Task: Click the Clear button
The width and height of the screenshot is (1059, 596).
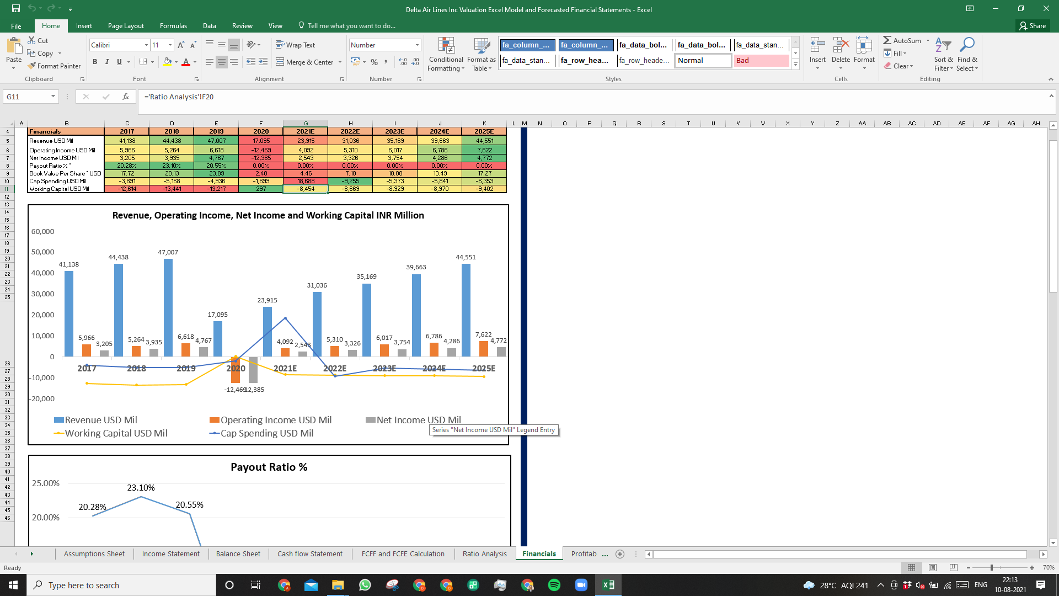Action: [899, 66]
